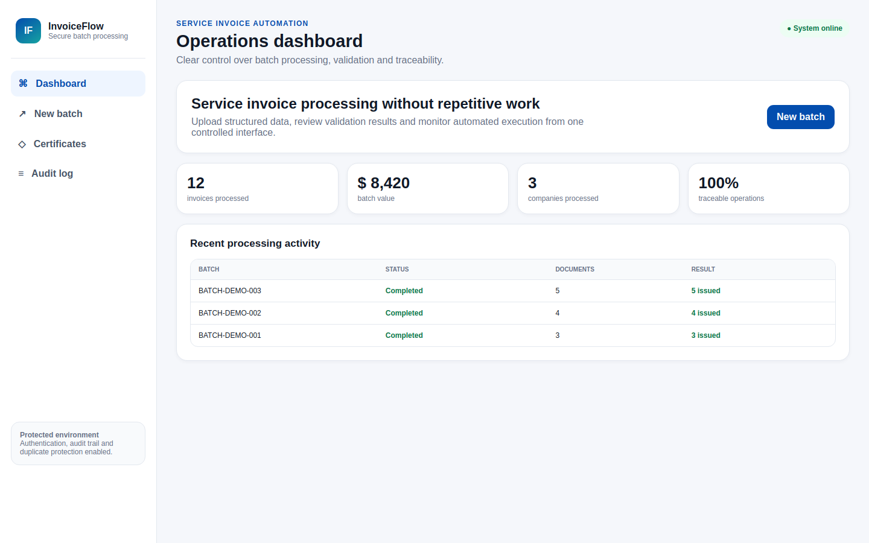Click the DOCUMENTS column header

pyautogui.click(x=575, y=270)
